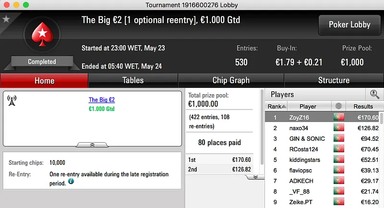Screen dimensions: 384x208
Task: Select player GIN & SONIC row
Action: coord(308,138)
